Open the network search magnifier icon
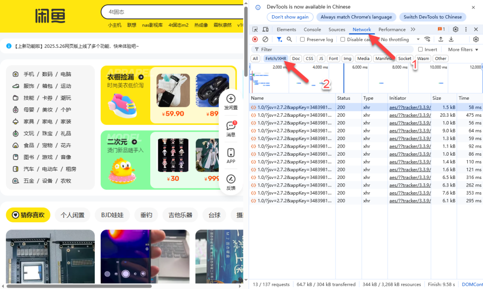 click(x=289, y=39)
